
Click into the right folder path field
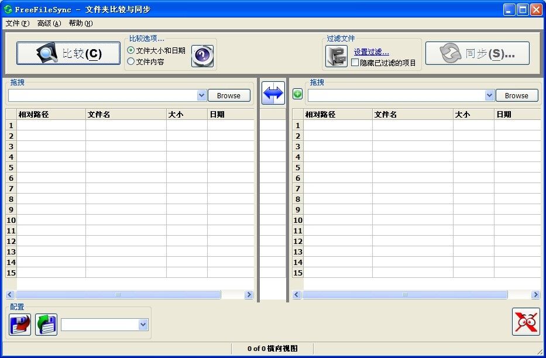(396, 95)
